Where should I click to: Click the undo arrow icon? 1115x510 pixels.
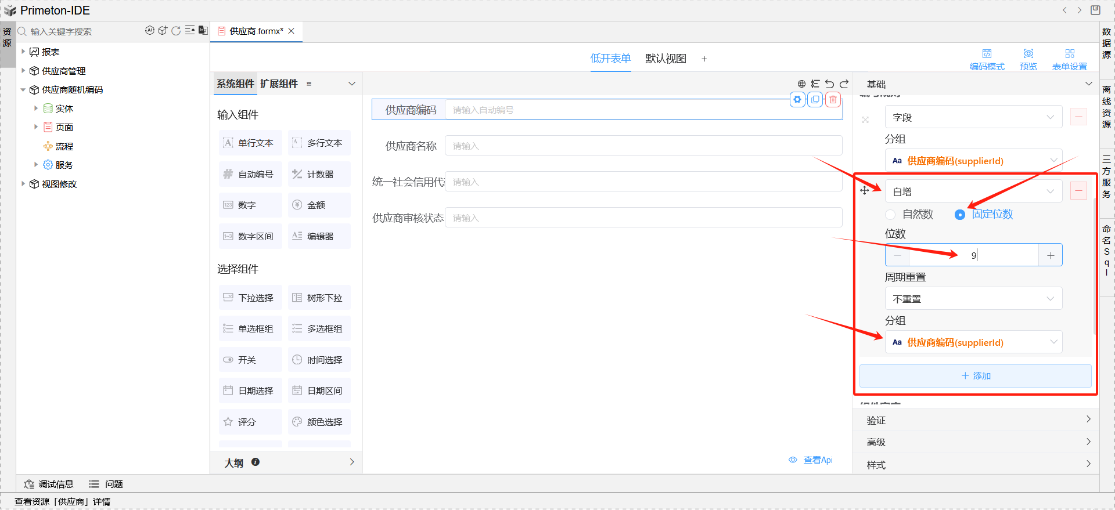[x=829, y=84]
